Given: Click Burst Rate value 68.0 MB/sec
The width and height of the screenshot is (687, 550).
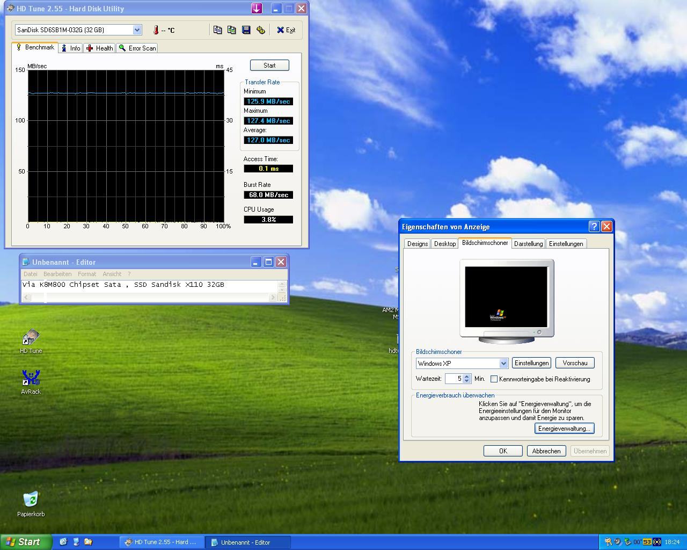Looking at the screenshot, I should click(x=268, y=194).
